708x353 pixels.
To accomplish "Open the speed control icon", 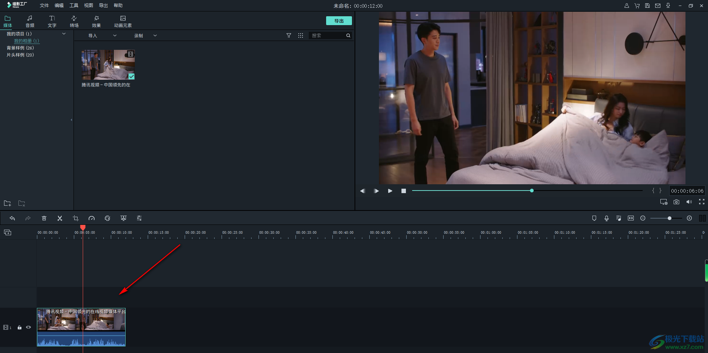I will pyautogui.click(x=92, y=218).
